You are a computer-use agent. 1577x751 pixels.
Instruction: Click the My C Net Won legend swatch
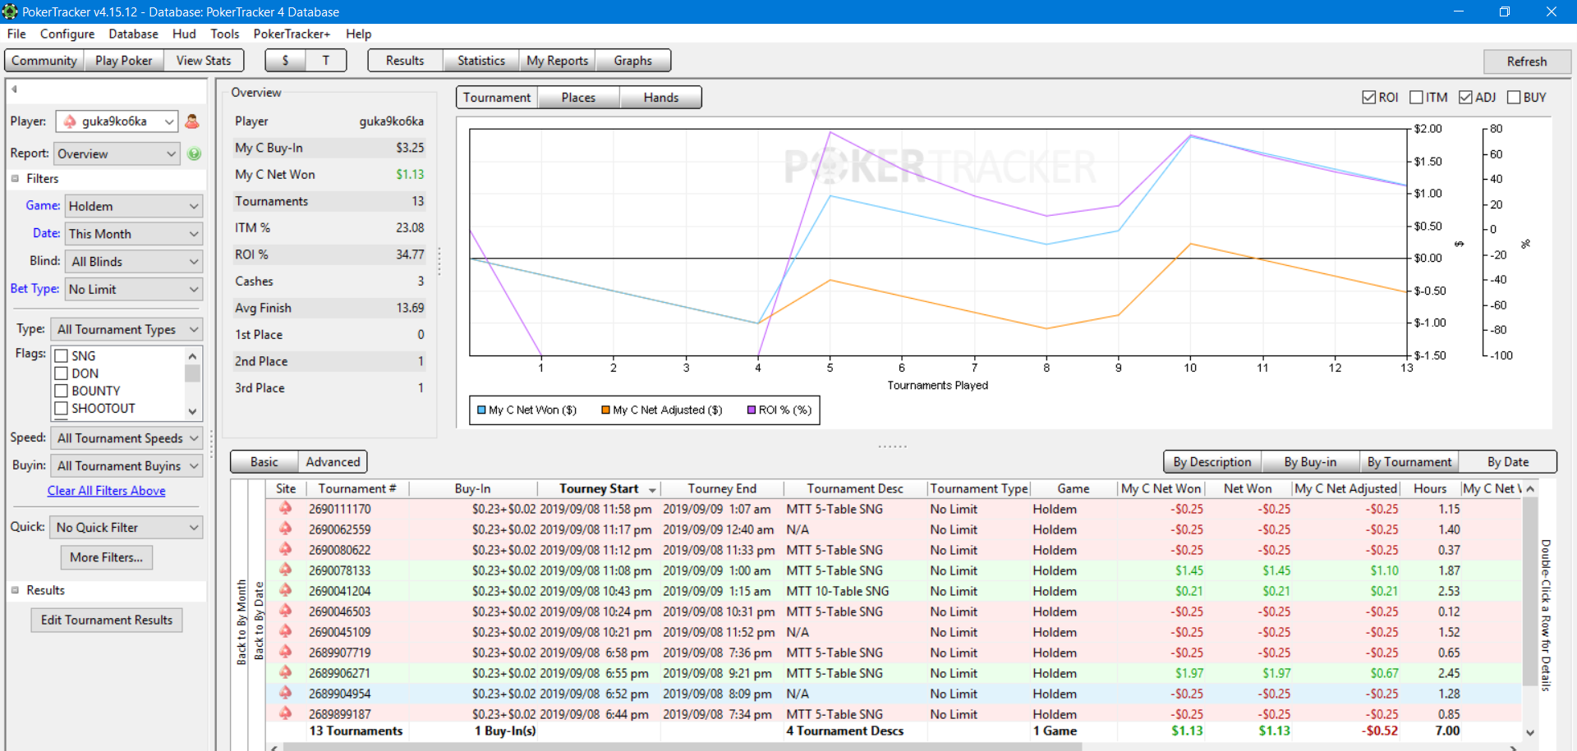[481, 410]
